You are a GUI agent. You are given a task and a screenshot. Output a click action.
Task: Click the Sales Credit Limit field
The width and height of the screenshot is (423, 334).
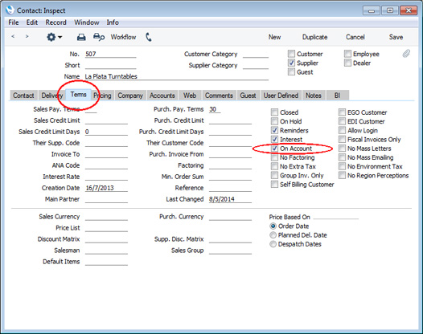106,120
